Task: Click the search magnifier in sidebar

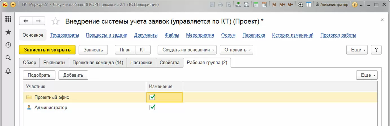Action: click(x=8, y=58)
